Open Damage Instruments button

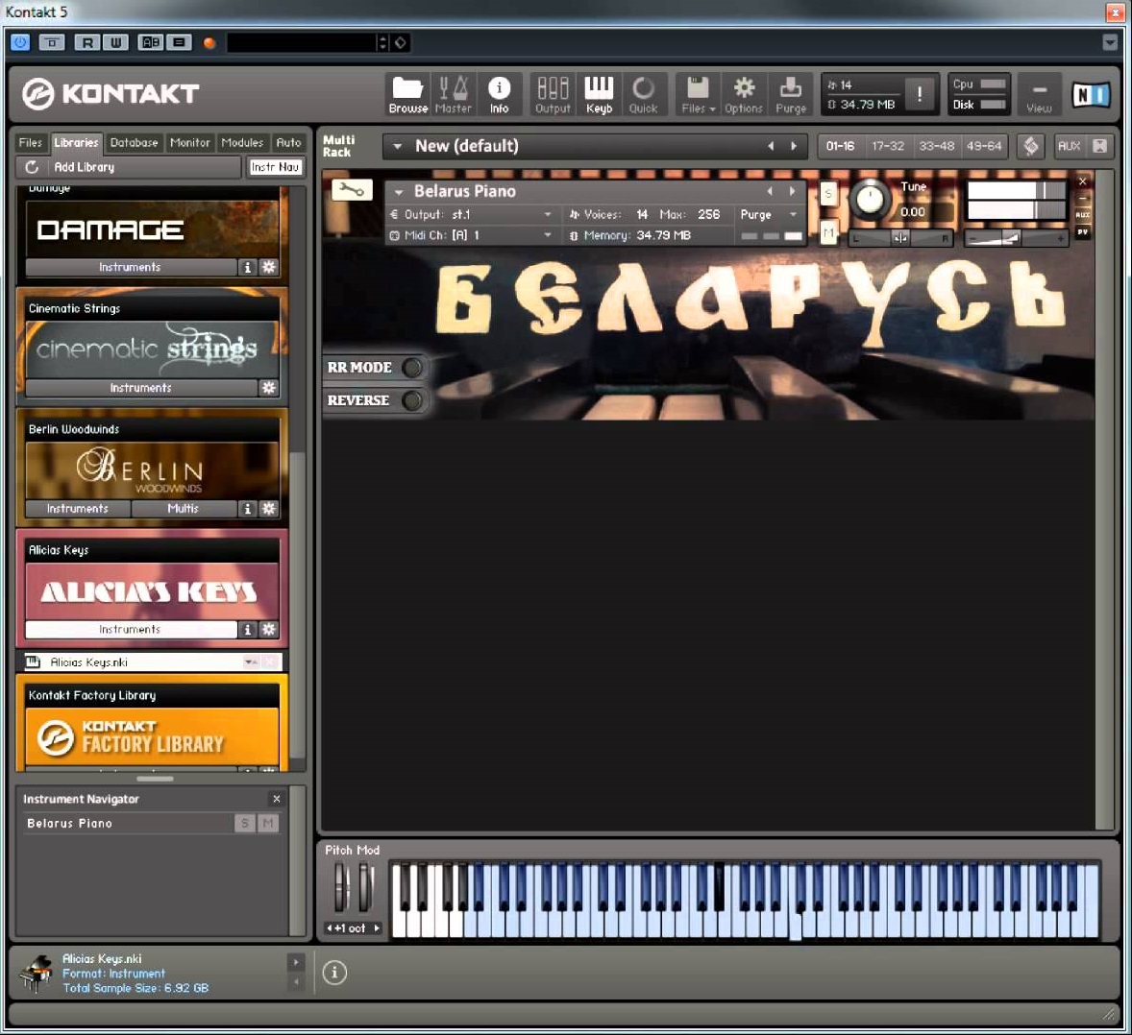pyautogui.click(x=131, y=267)
